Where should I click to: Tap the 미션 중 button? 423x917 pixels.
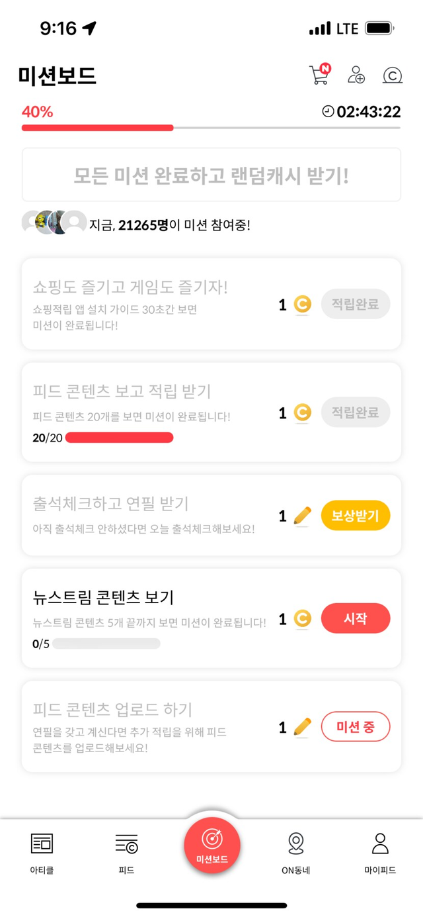pyautogui.click(x=356, y=727)
